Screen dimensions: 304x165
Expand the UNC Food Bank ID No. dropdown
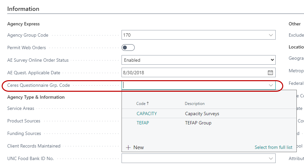(x=271, y=159)
